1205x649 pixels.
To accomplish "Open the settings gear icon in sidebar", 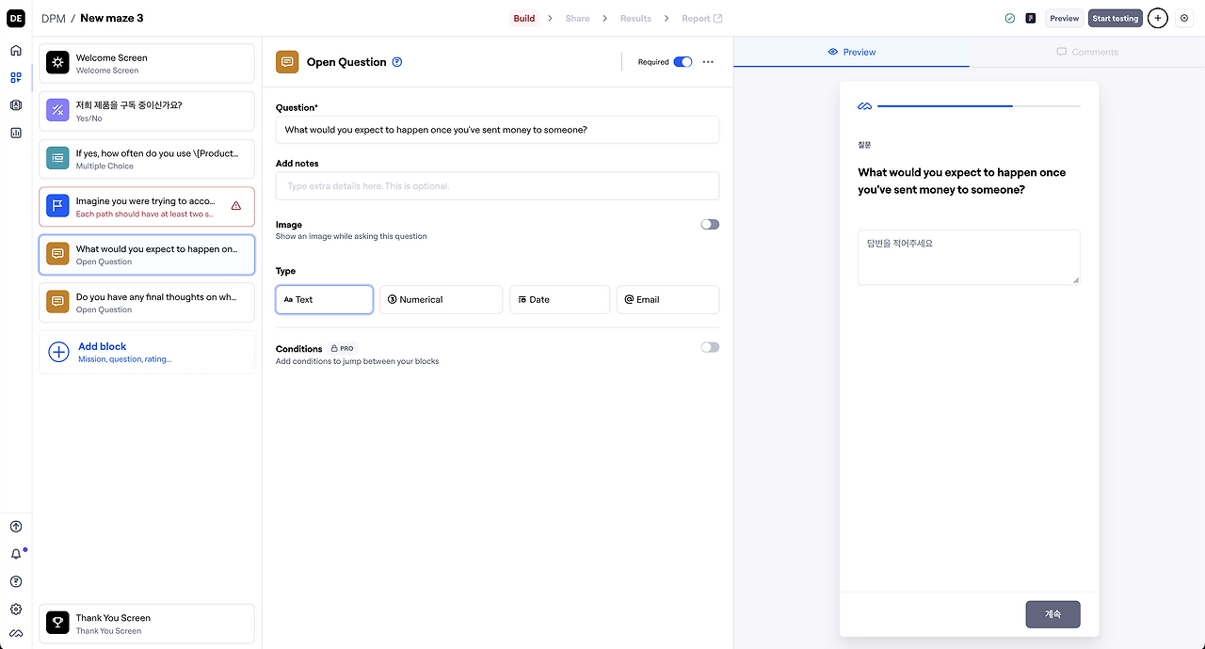I will (x=16, y=609).
